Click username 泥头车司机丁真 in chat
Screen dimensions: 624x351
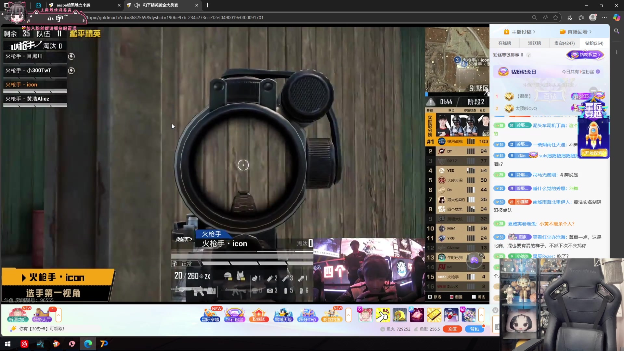click(550, 125)
